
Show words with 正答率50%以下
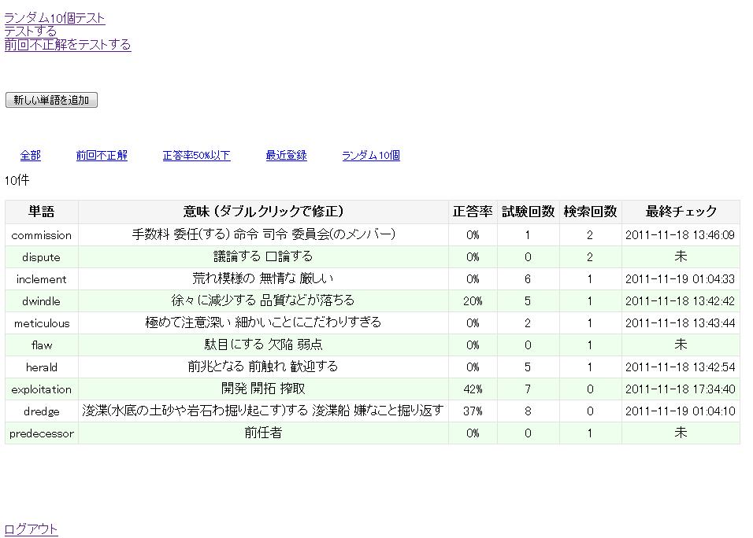pyautogui.click(x=196, y=156)
